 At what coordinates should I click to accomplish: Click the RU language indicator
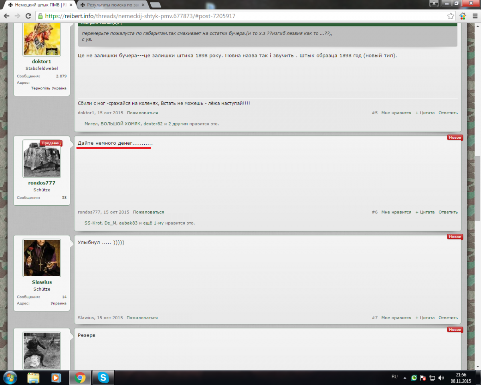click(394, 377)
